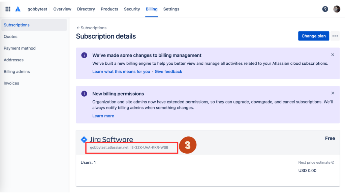The image size is (345, 194).
Task: Click the Learn what this means for you link
Action: click(x=121, y=71)
